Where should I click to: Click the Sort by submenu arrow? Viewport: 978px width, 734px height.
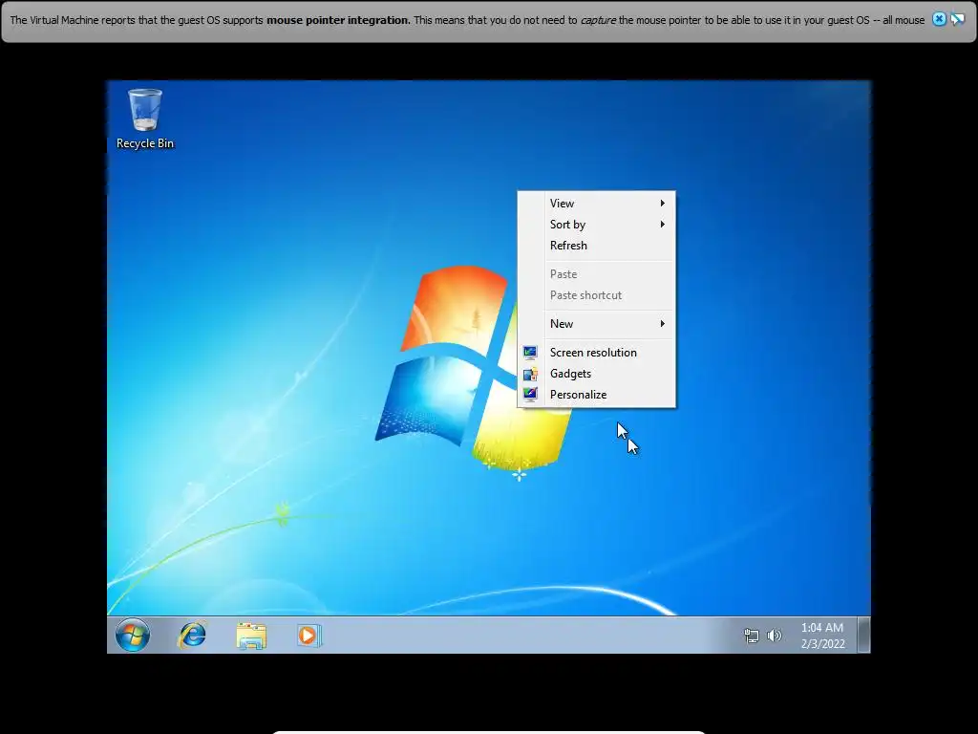point(663,224)
